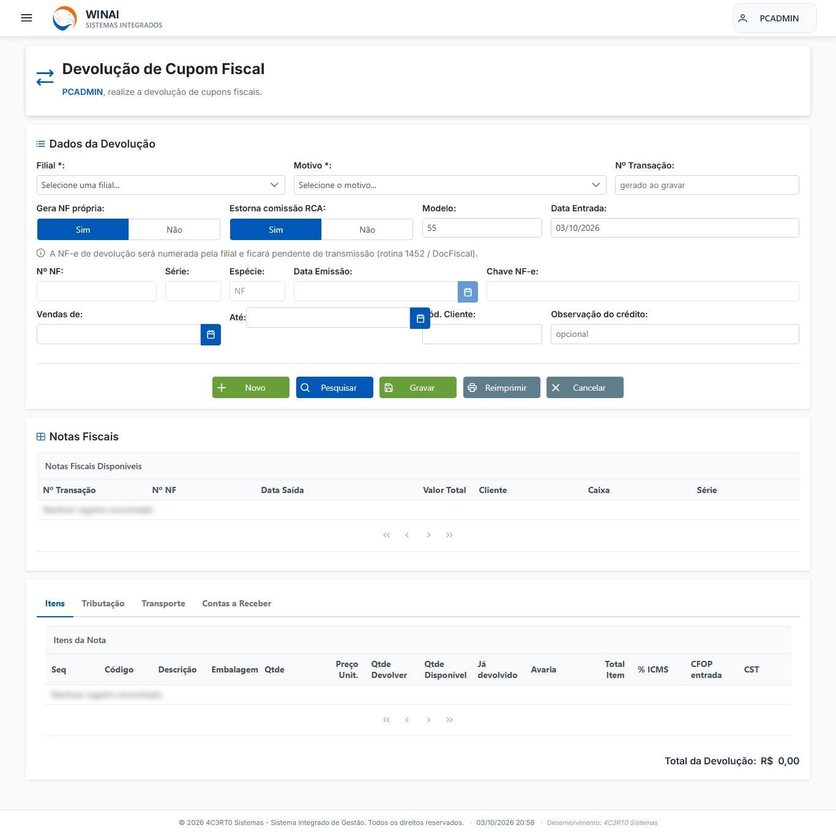Click the Novo button
This screenshot has height=836, width=836.
click(251, 388)
